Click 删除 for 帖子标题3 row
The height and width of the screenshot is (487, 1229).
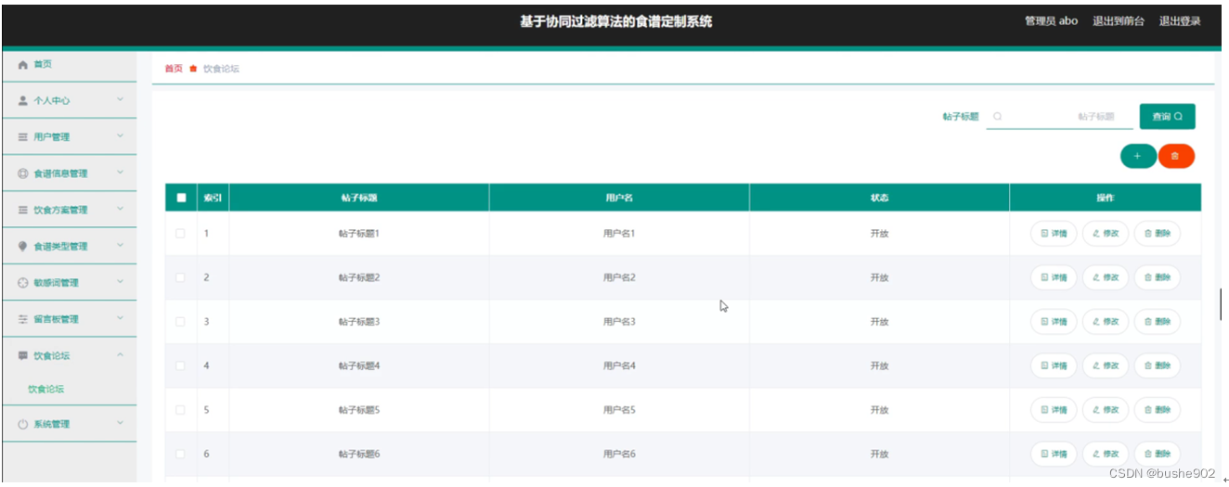point(1158,322)
